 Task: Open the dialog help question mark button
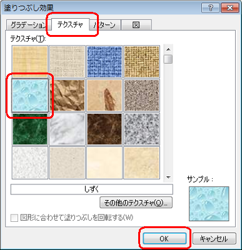[x=211, y=8]
